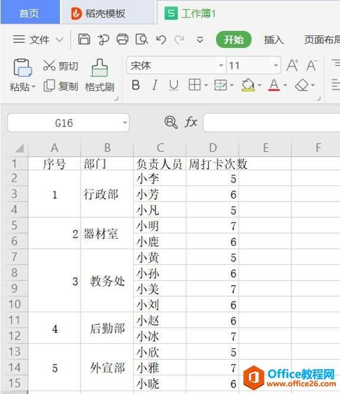Screen dimensions: 340x394
Task: Open quick access toolbar customize dropdown
Action: [x=200, y=40]
